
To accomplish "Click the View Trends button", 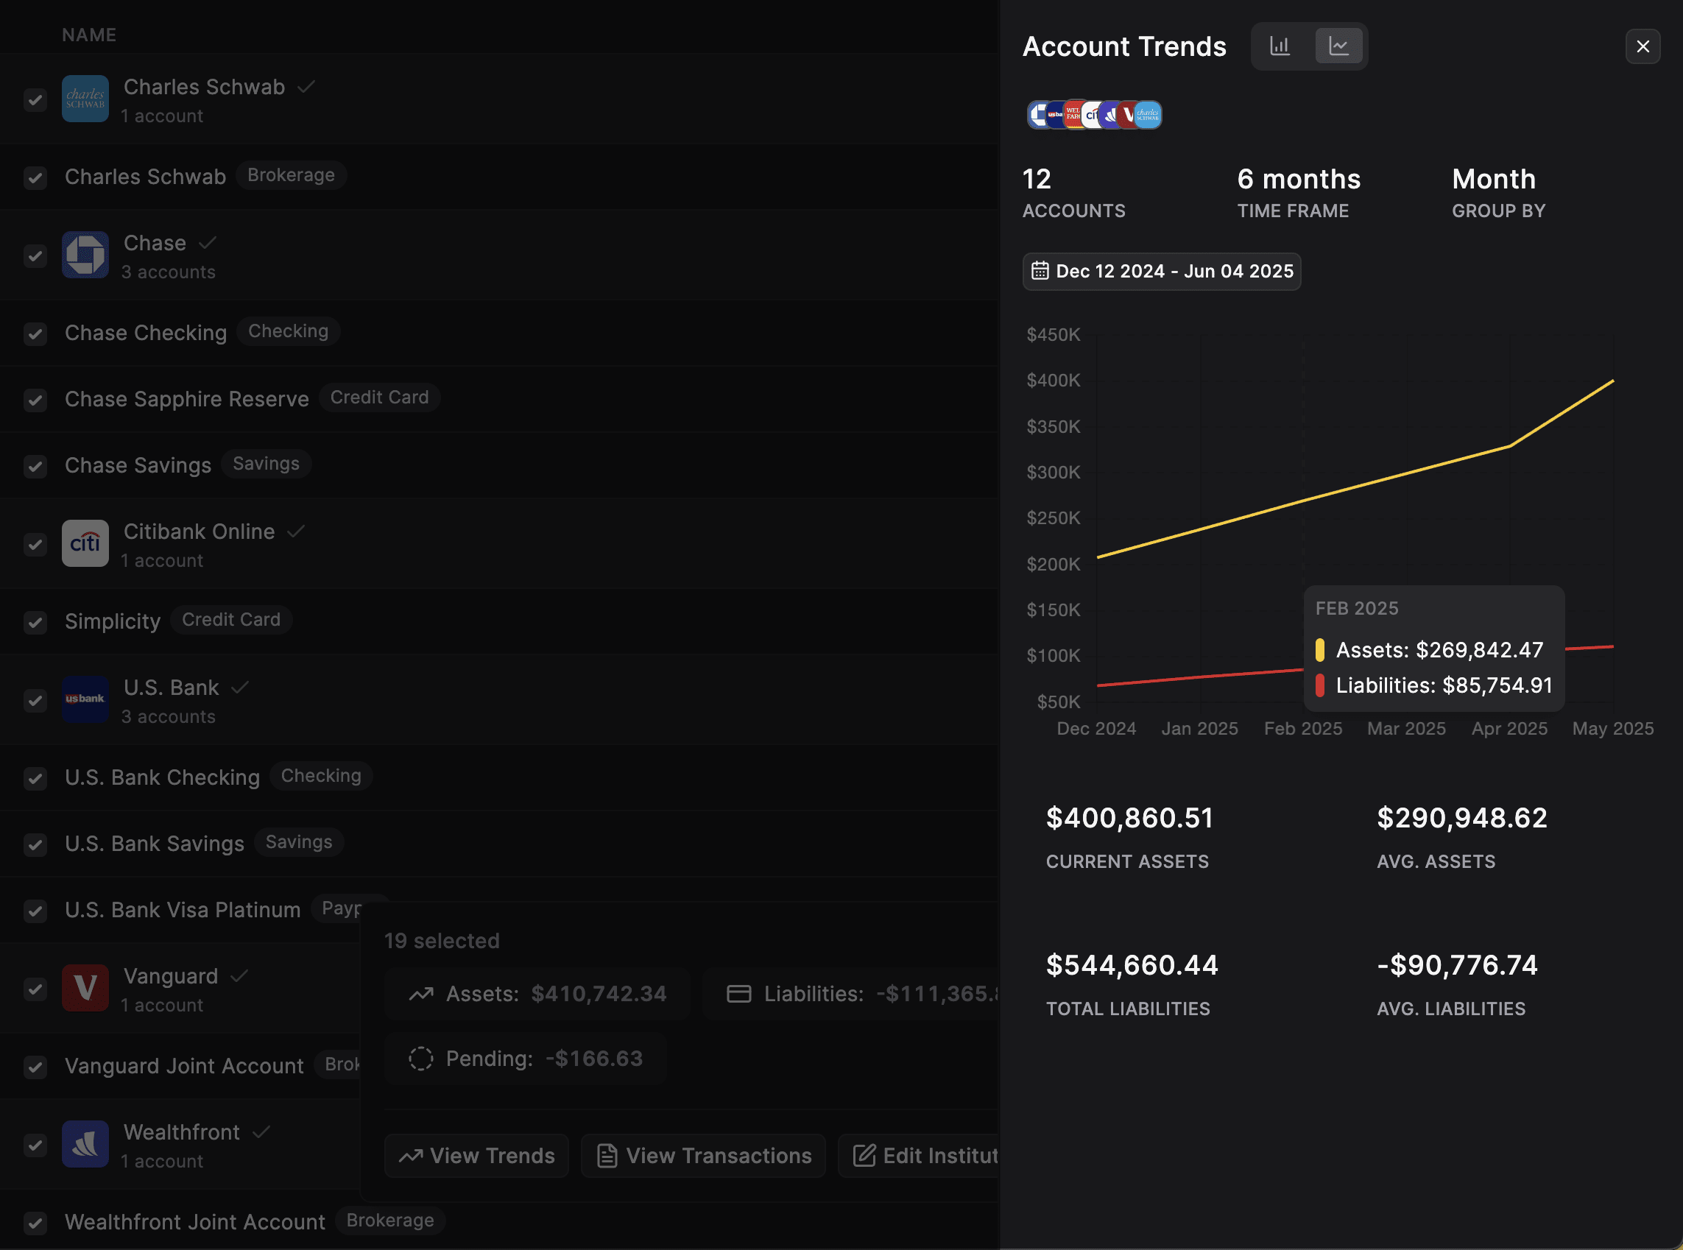I will pos(477,1156).
